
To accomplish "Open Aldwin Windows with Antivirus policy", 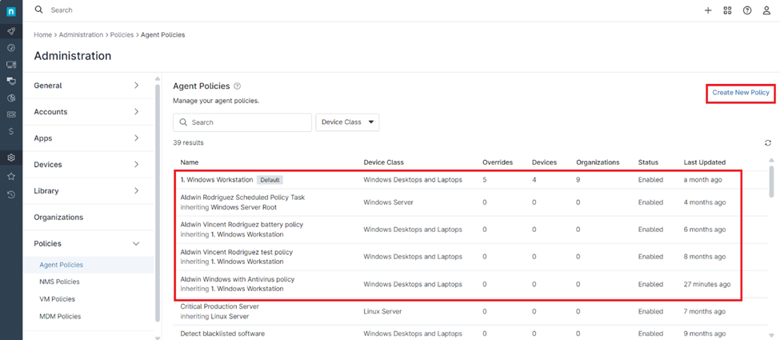I will (238, 279).
